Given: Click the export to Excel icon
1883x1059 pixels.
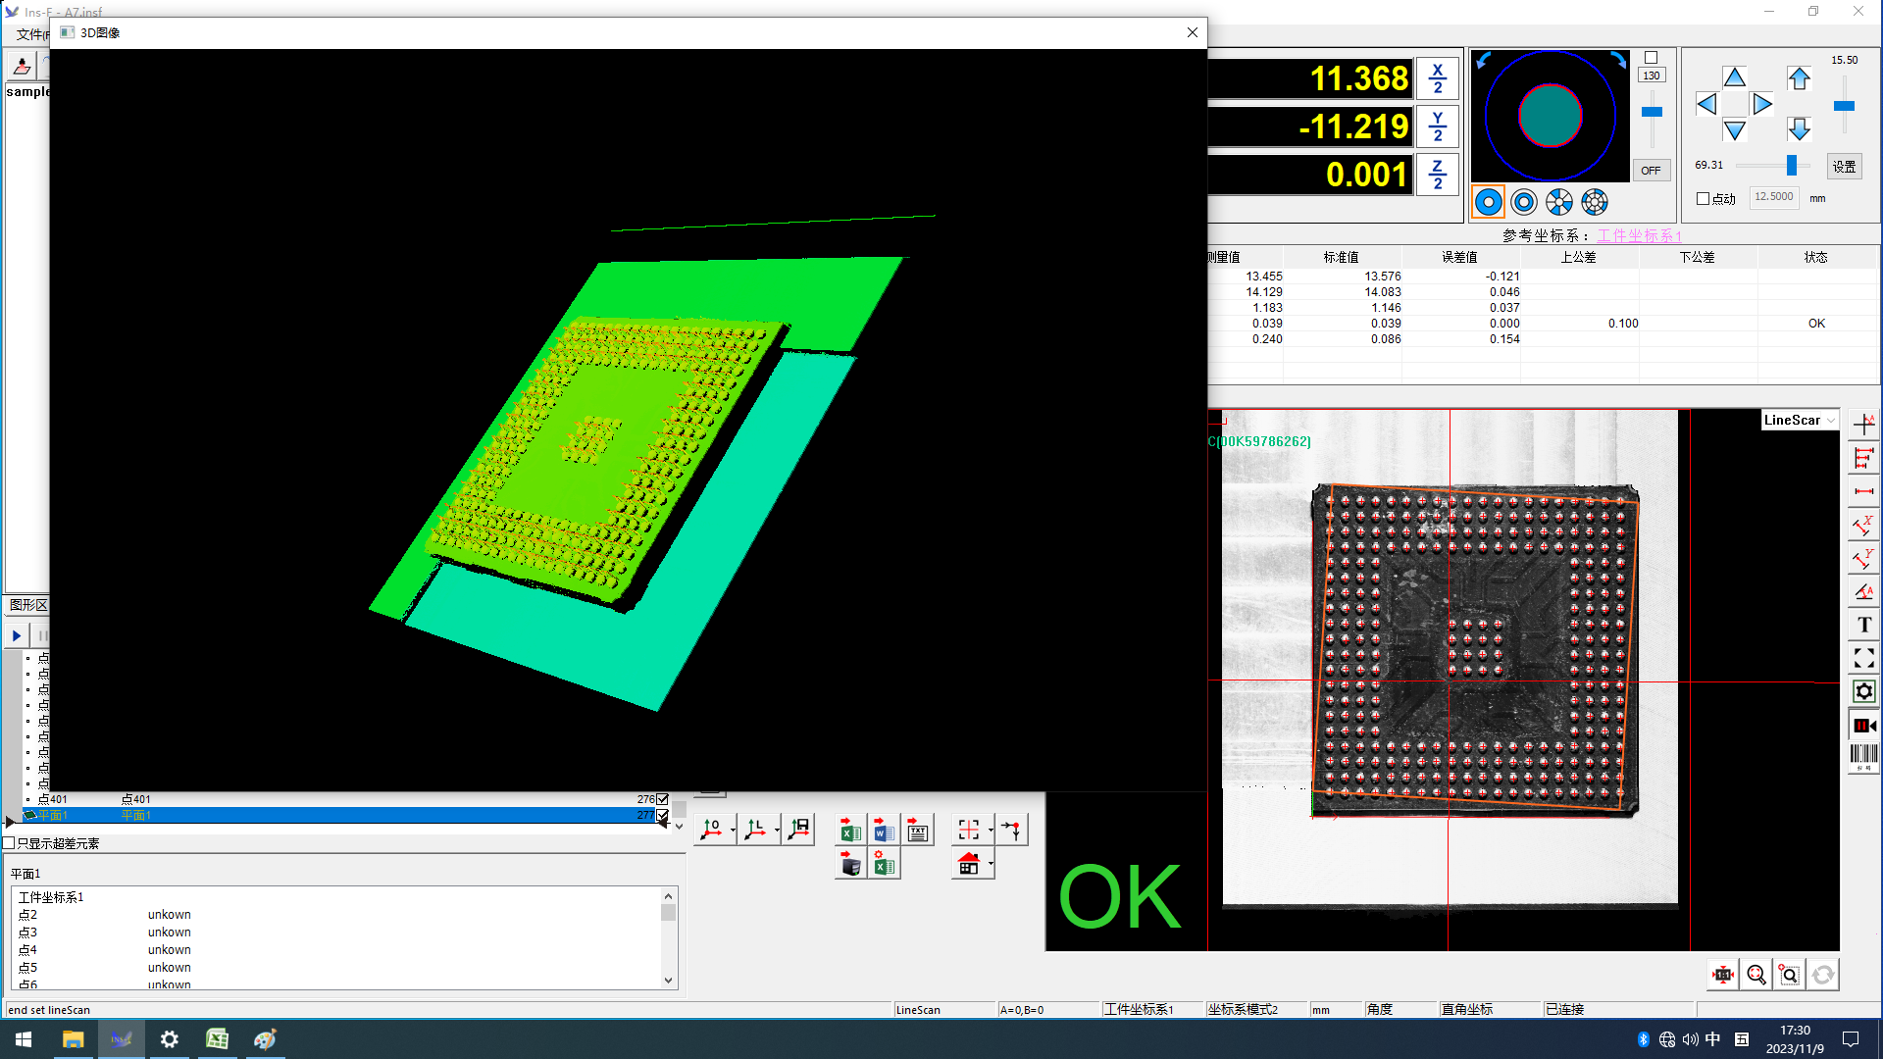Looking at the screenshot, I should (x=849, y=831).
